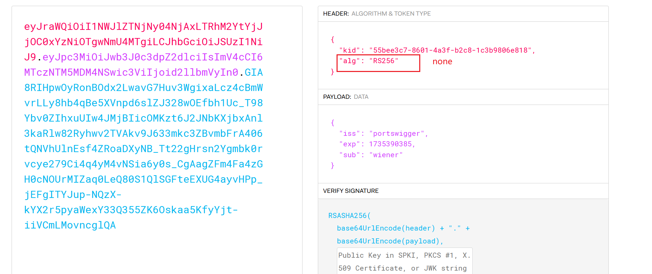The height and width of the screenshot is (274, 652).
Task: Click the last token line ending in MovncglQA
Action: pyautogui.click(x=70, y=225)
